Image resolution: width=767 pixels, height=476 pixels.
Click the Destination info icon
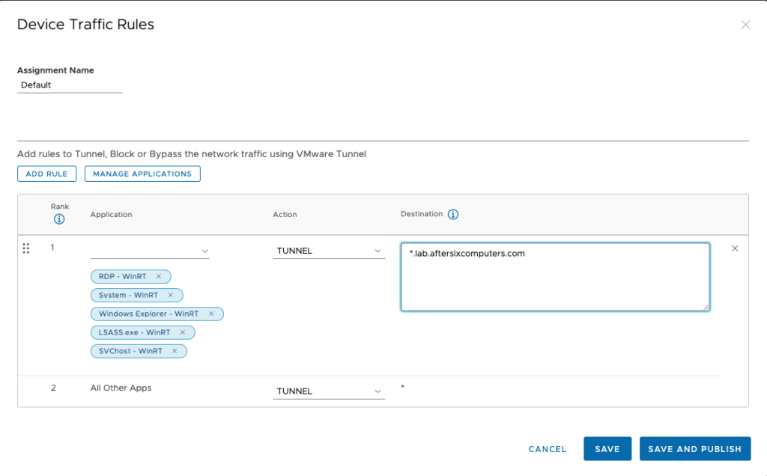pyautogui.click(x=453, y=214)
